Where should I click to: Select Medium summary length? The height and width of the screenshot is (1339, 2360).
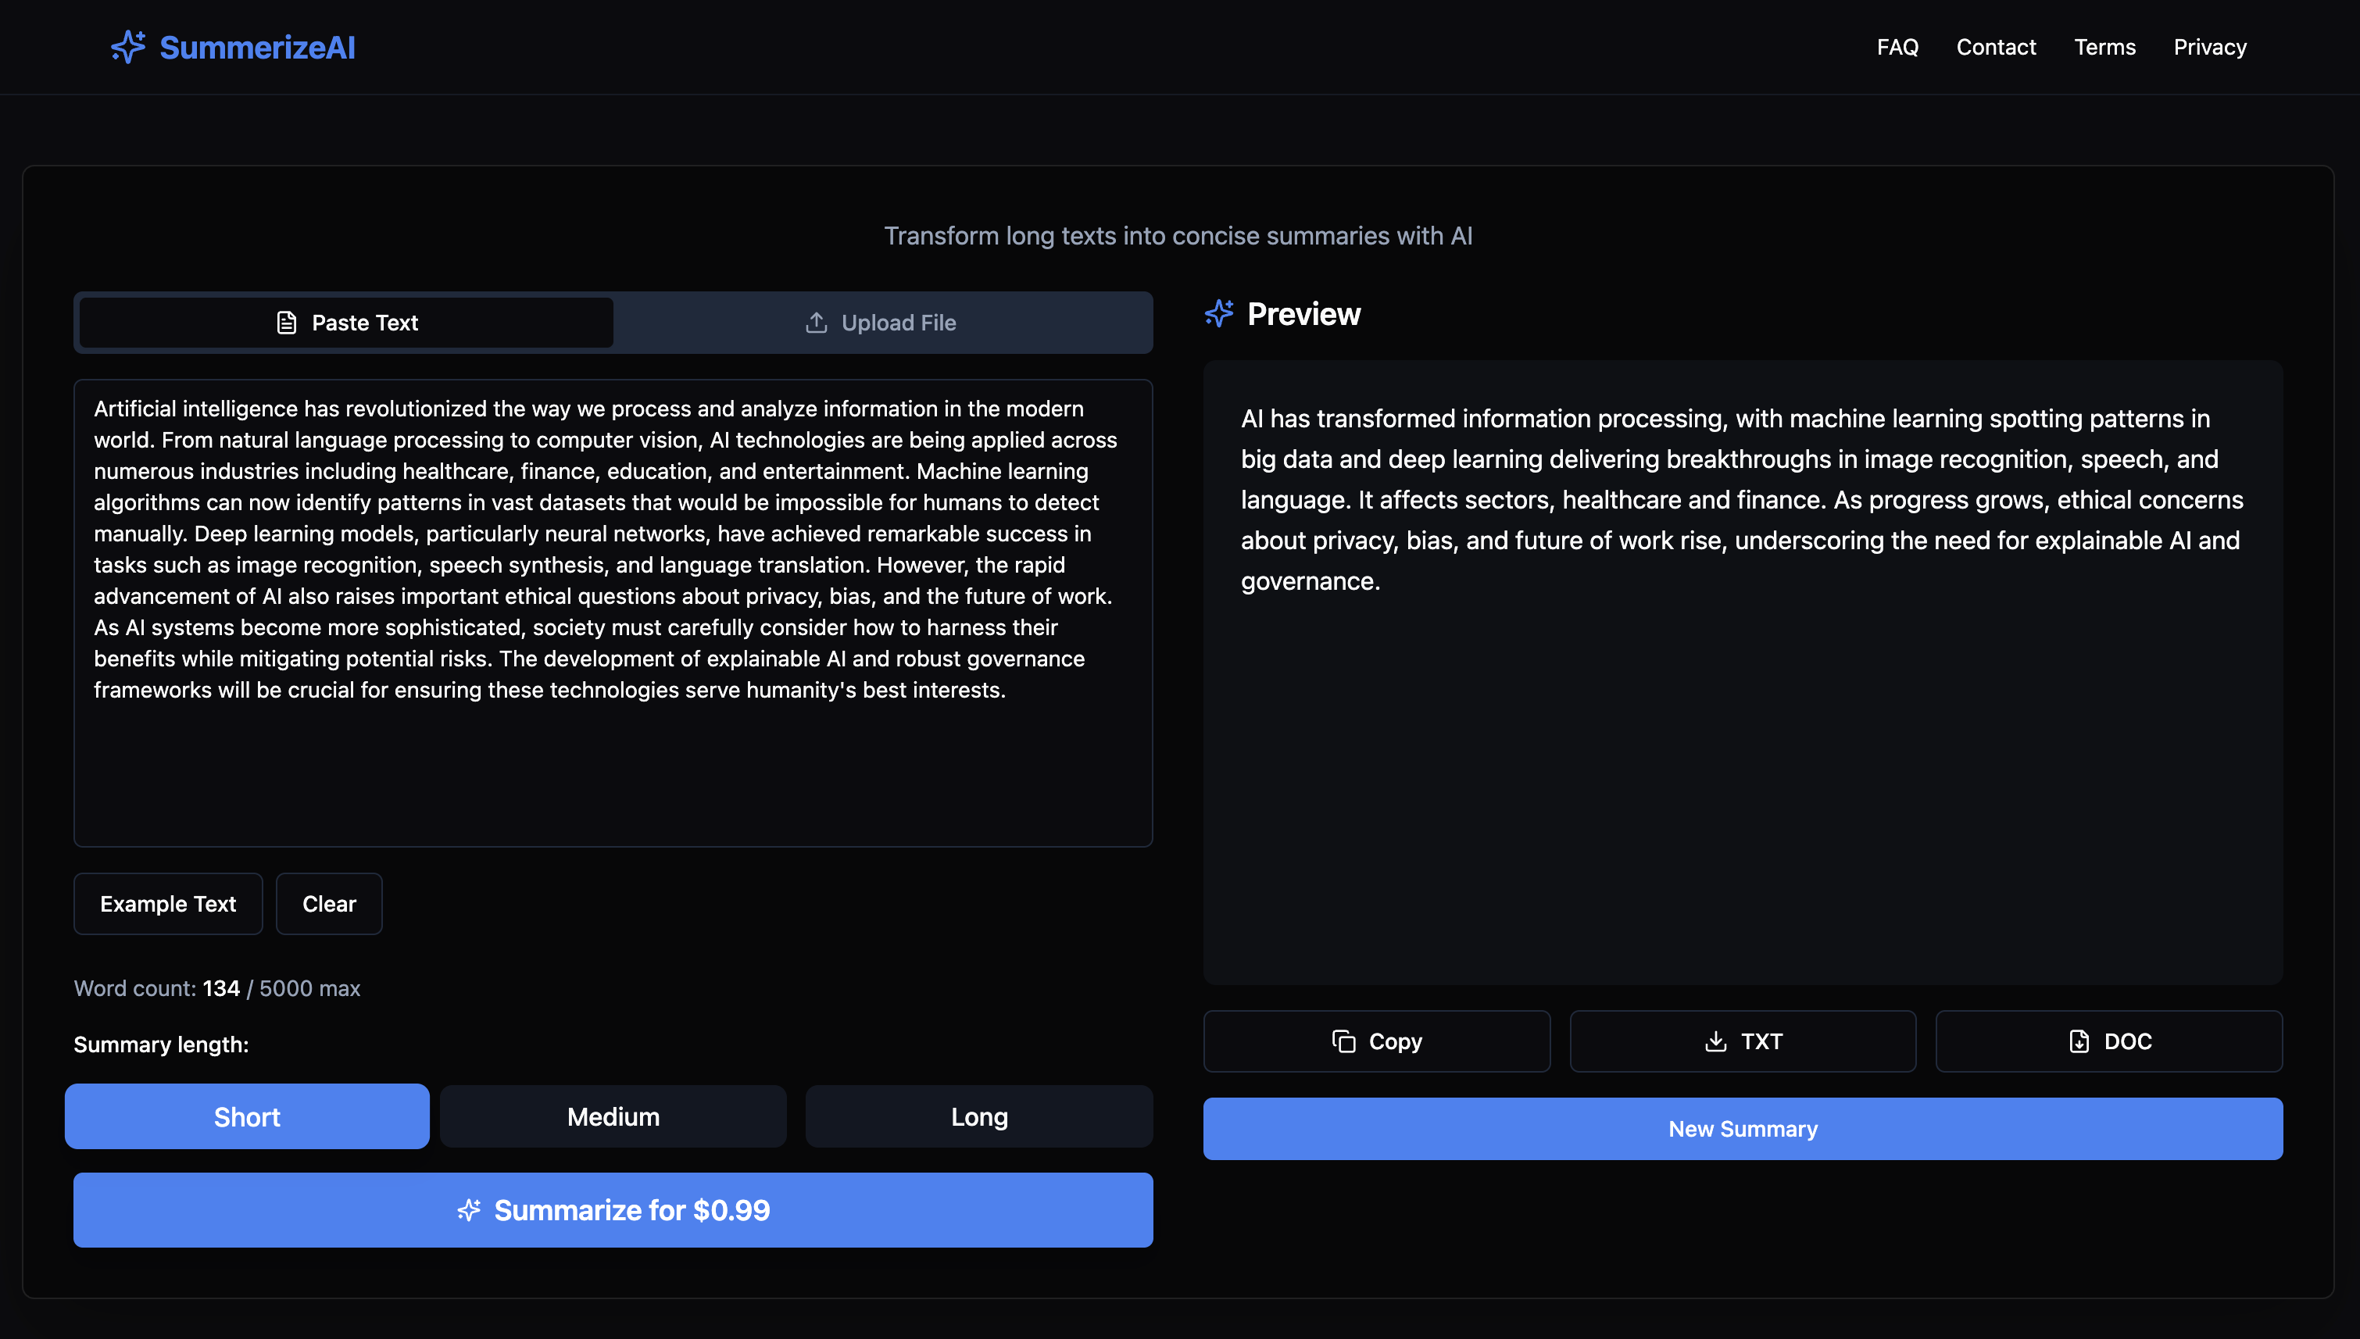coord(613,1116)
